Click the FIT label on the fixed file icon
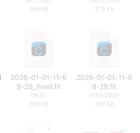 [39, 63]
